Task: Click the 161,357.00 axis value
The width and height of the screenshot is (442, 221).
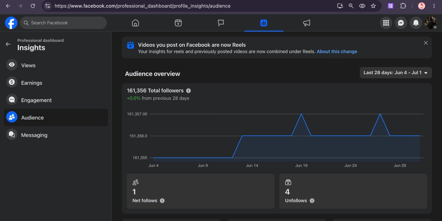Action: [137, 114]
